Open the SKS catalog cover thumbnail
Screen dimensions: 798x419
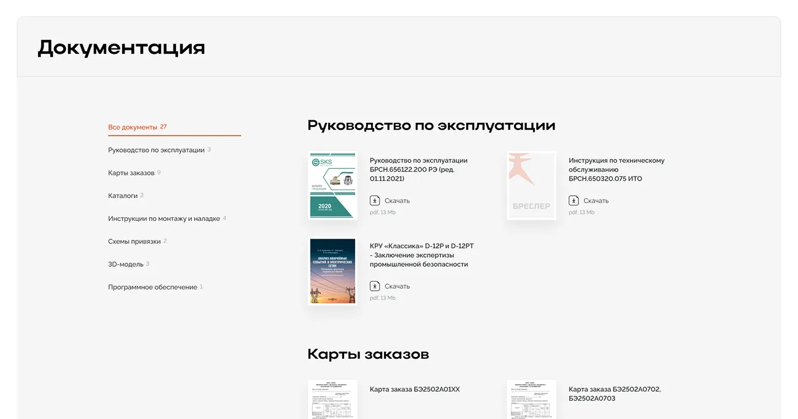click(x=332, y=185)
